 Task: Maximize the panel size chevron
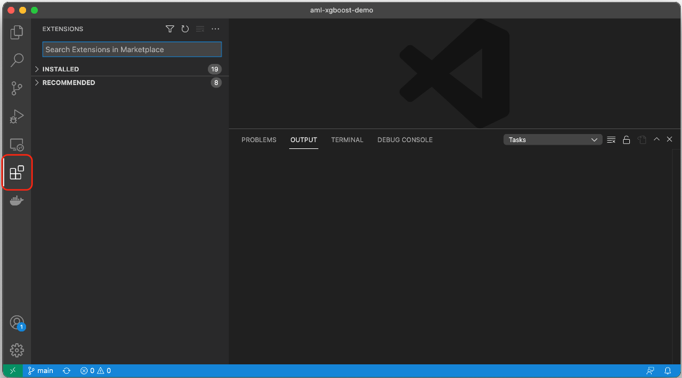point(657,139)
